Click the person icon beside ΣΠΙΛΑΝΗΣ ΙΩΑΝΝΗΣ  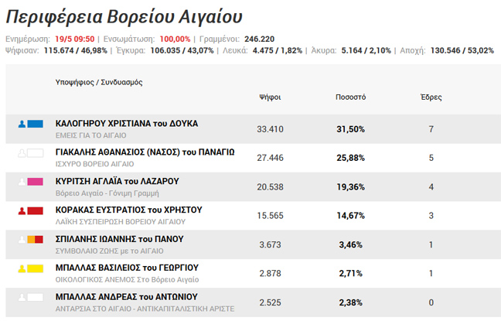point(22,240)
